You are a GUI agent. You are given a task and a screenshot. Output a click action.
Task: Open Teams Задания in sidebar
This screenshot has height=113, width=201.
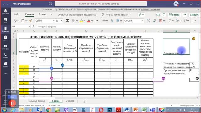pos(5,38)
